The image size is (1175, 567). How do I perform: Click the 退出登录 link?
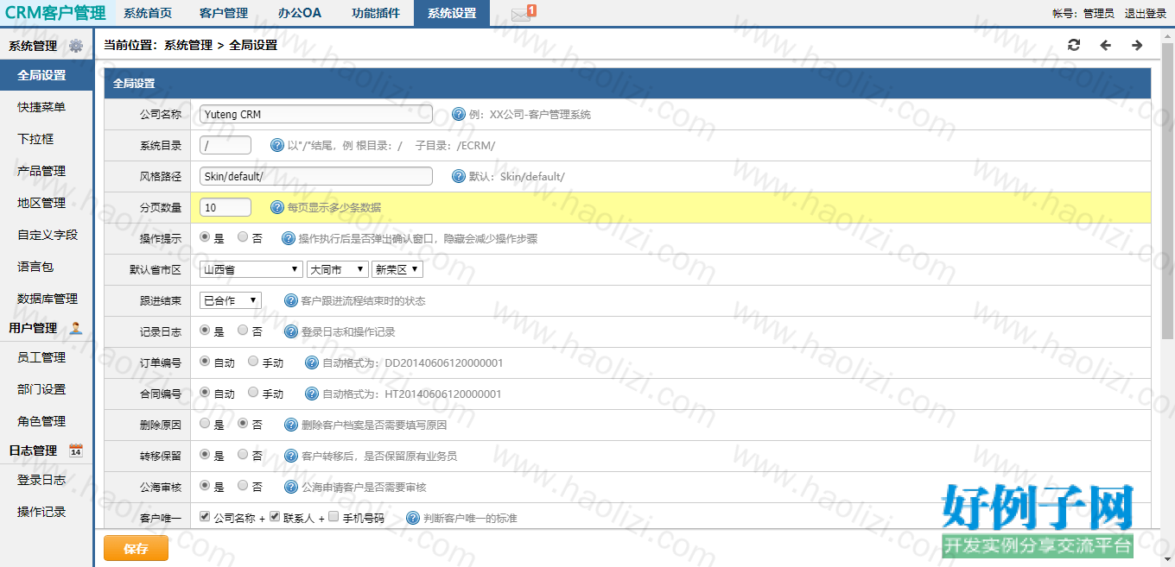coord(1146,14)
